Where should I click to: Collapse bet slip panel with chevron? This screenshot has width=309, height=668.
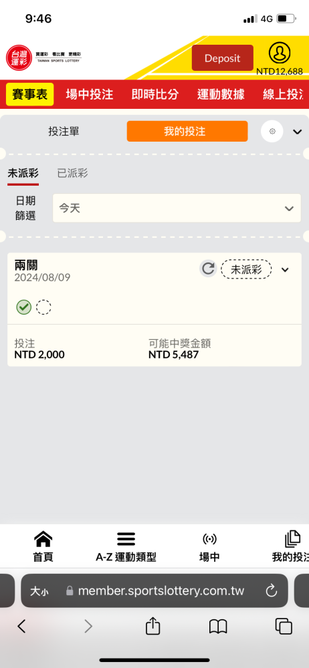pos(298,132)
